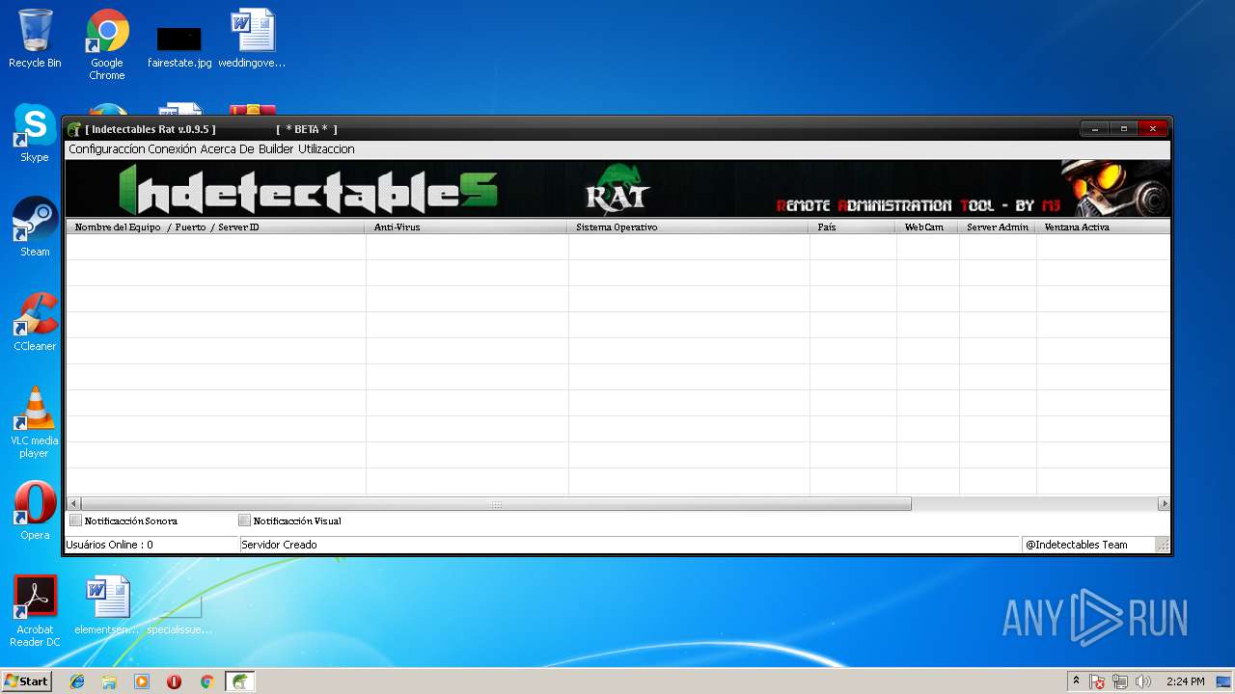Open the volume speaker tray icon
This screenshot has height=694, width=1235.
pos(1143,681)
